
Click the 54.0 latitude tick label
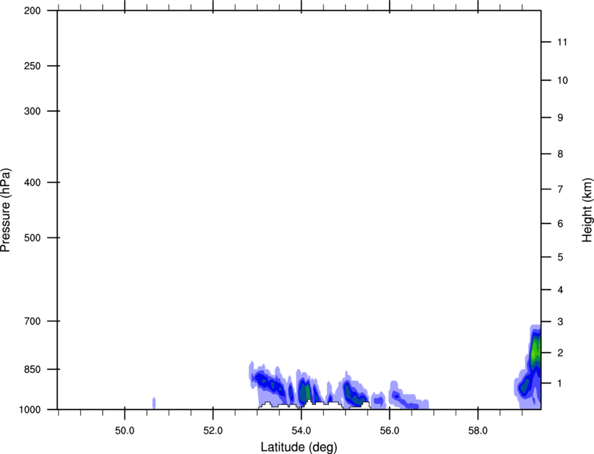(x=301, y=428)
